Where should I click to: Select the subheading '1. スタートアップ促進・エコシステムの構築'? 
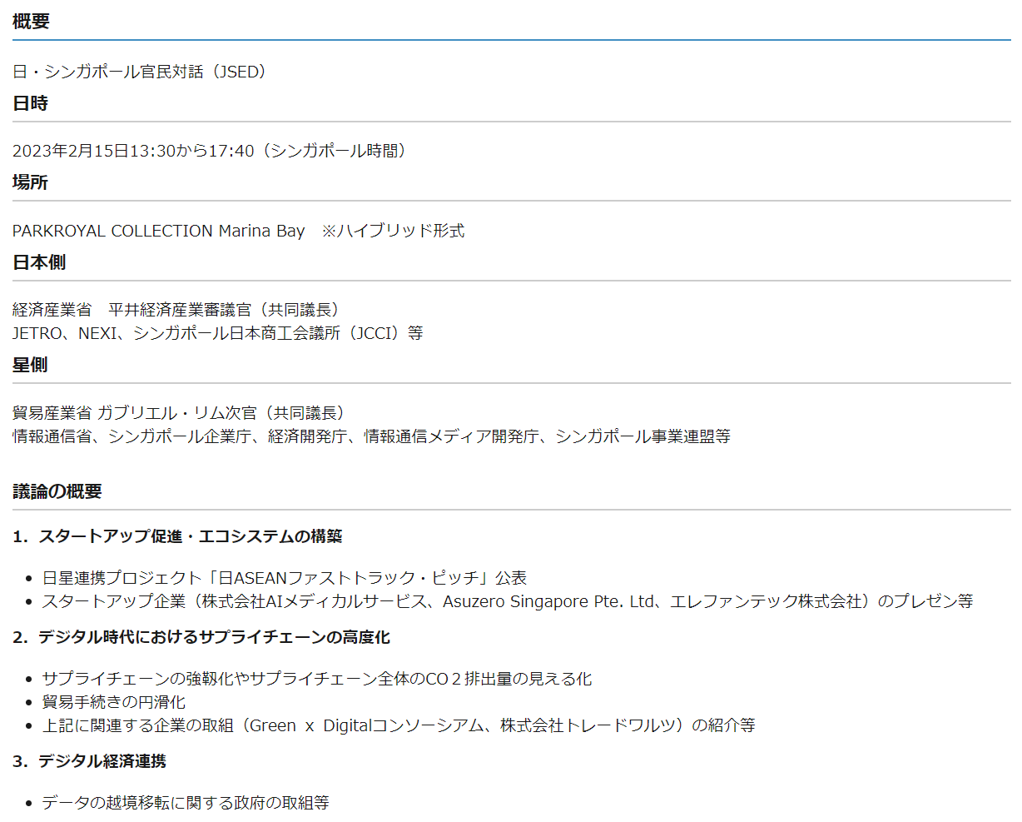(178, 536)
